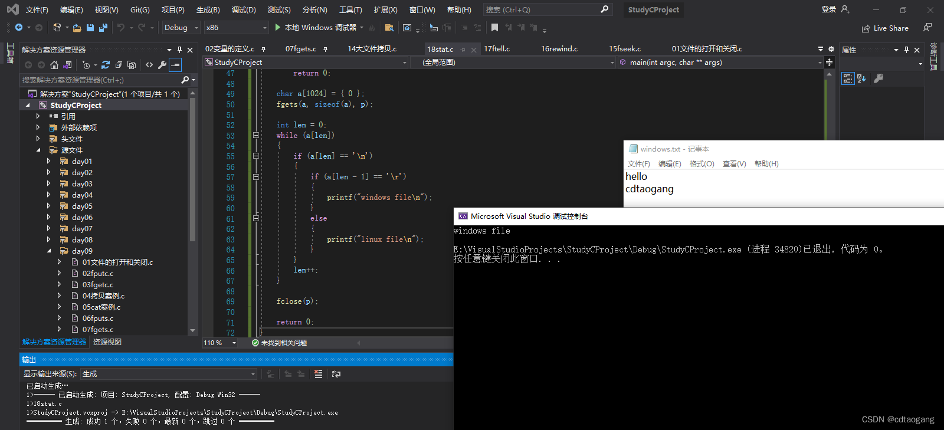Click the Alphabetical sort icon in Properties
The image size is (944, 430).
(861, 78)
